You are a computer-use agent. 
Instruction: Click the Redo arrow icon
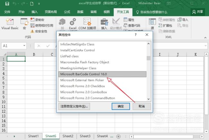pos(23,4)
